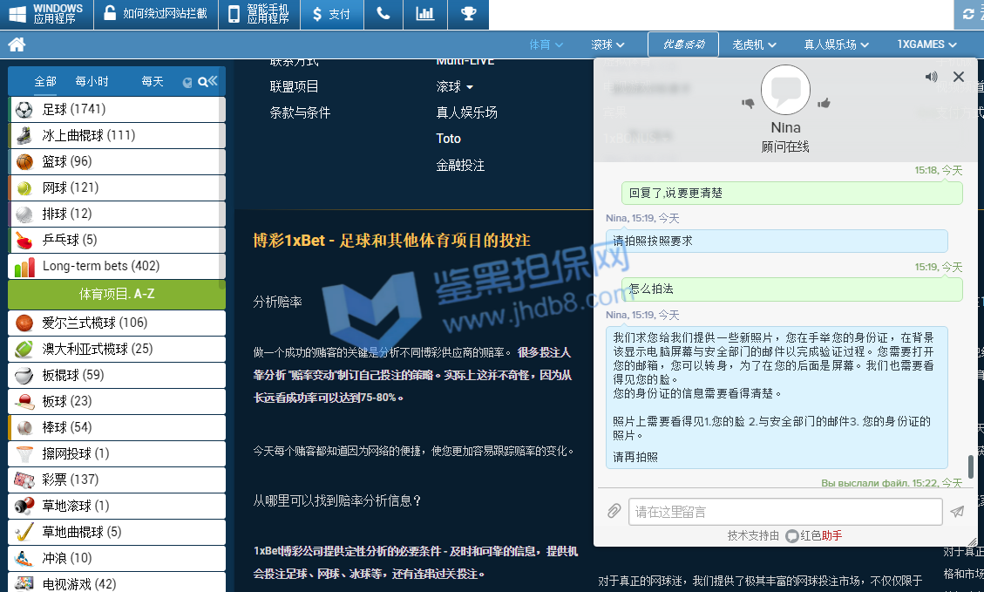Screen dimensions: 984x592
Task: Rate Nina with thumbs up
Action: [x=824, y=103]
